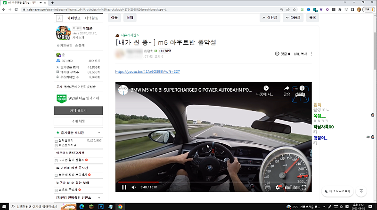Go to previous post with 이전글
The height and width of the screenshot is (210, 377).
tap(270, 18)
